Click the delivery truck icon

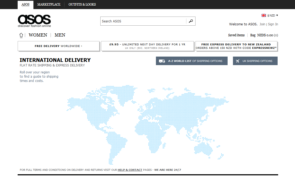pos(162,61)
